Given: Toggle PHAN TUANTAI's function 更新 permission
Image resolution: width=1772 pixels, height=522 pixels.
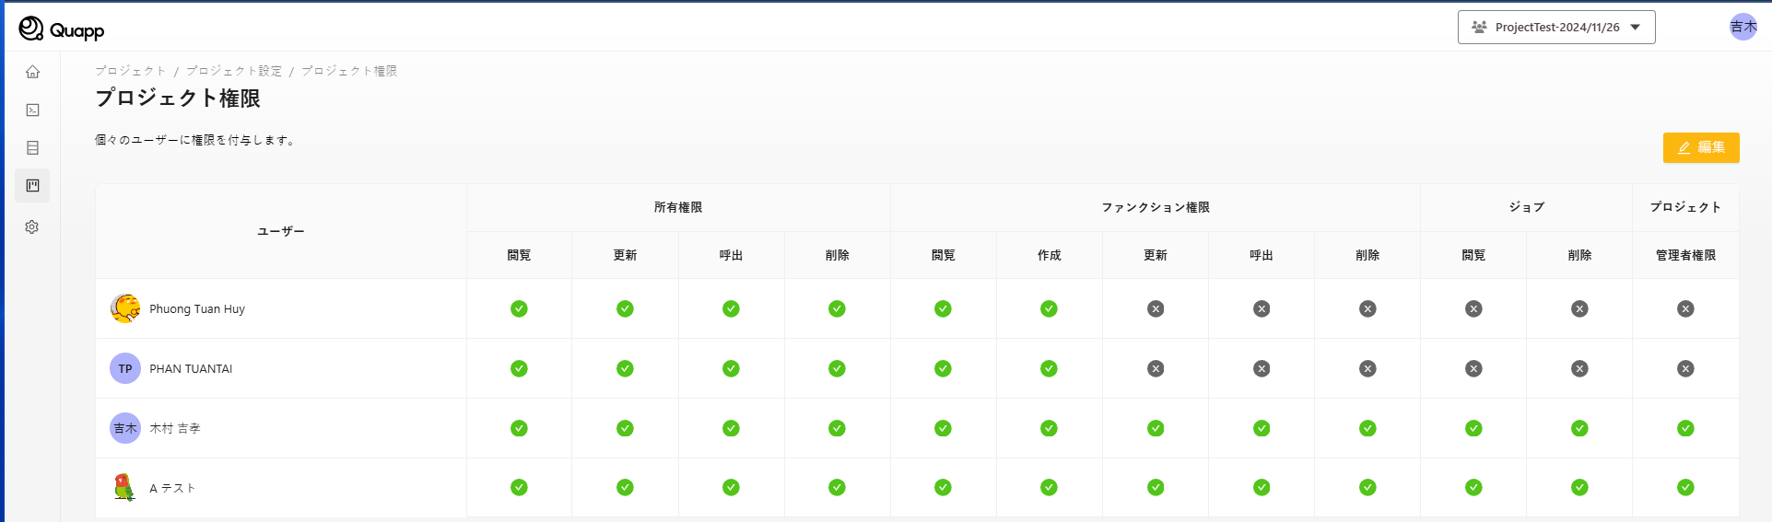Looking at the screenshot, I should pos(1156,368).
